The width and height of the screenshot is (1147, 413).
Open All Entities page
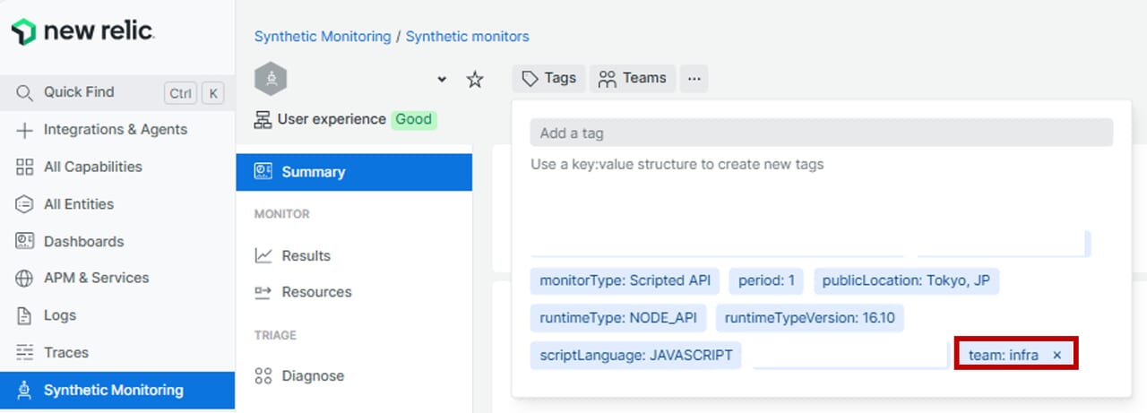(x=78, y=204)
